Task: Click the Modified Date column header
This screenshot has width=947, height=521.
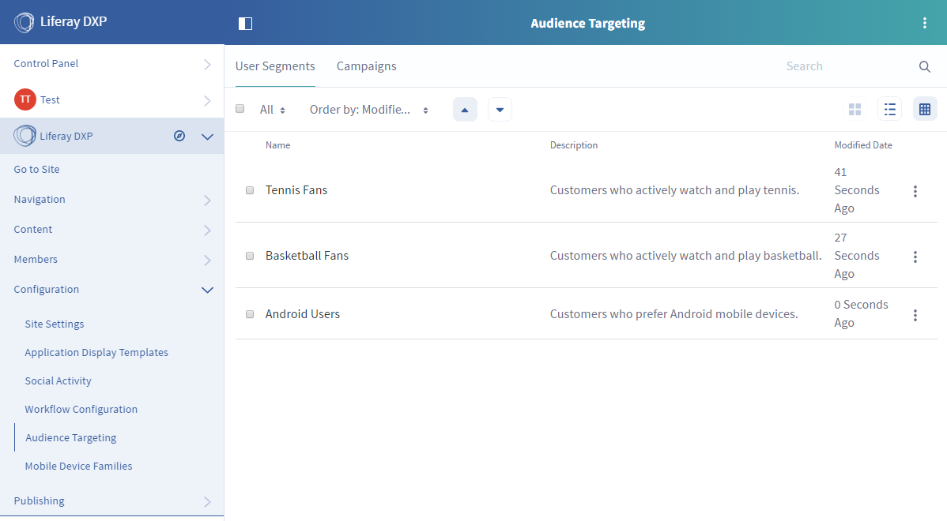Action: coord(863,145)
